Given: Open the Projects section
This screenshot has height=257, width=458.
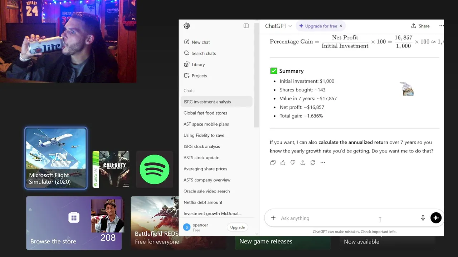Looking at the screenshot, I should [x=195, y=76].
